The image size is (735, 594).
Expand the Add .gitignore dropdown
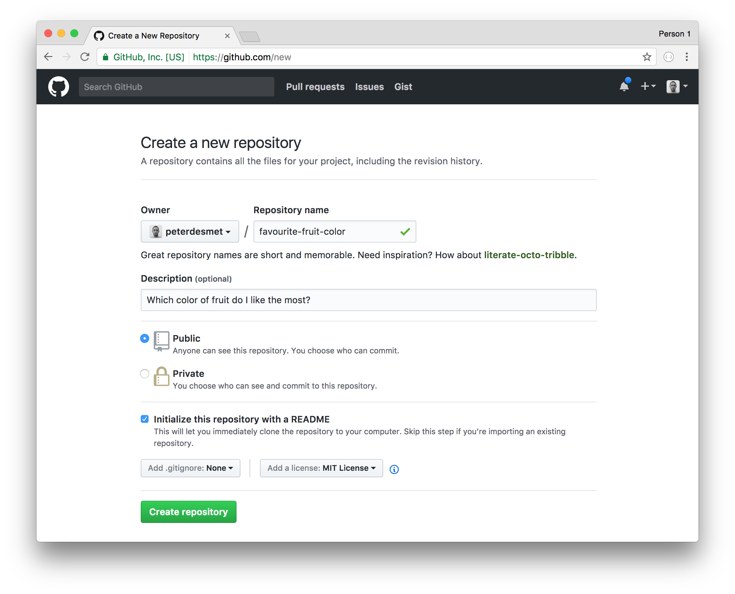[x=190, y=467]
